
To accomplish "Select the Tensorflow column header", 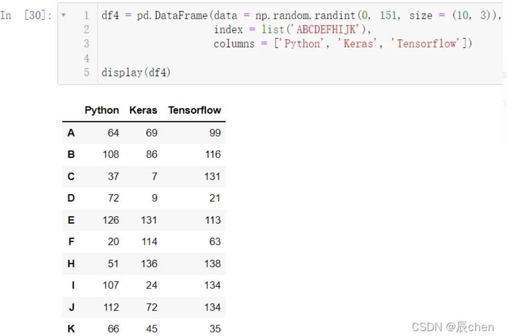I will click(195, 110).
